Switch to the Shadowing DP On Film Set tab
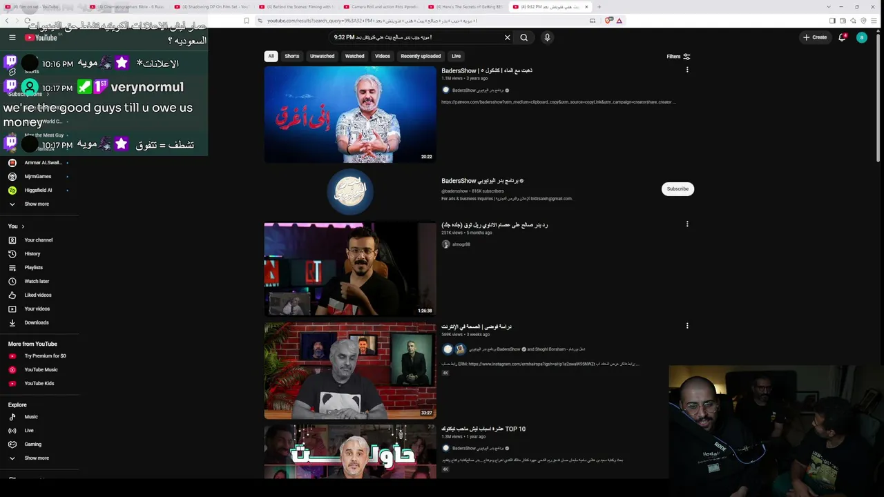The image size is (884, 497). pyautogui.click(x=213, y=7)
